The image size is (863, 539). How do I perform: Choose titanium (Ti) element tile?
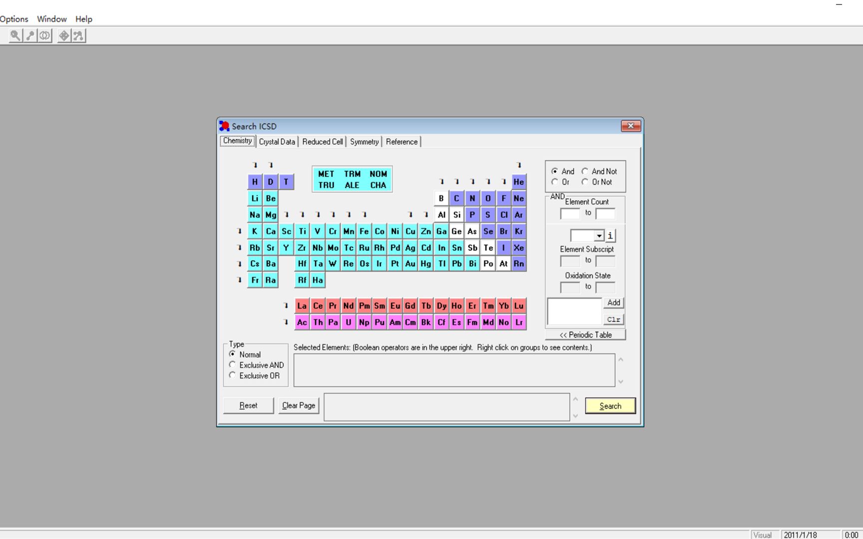pyautogui.click(x=302, y=231)
